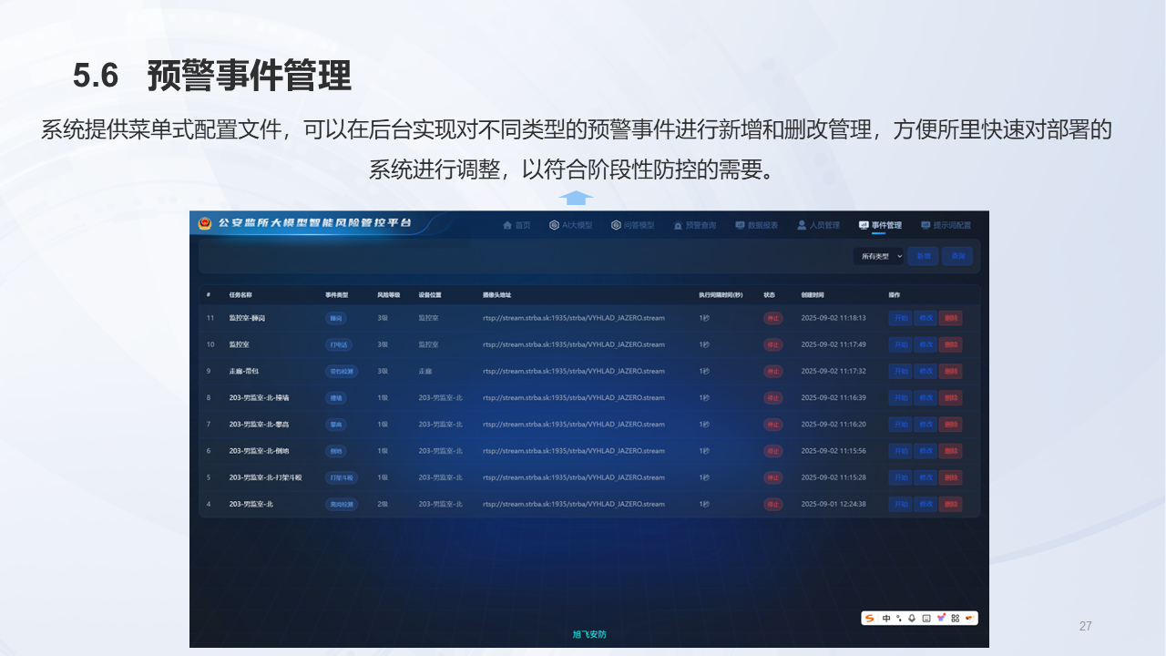Click 修改 for 203-男监室-北-倒地
Viewport: 1166px width, 656px height.
click(x=926, y=450)
